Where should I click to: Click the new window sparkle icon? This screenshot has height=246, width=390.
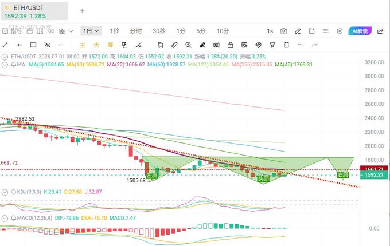311,31
